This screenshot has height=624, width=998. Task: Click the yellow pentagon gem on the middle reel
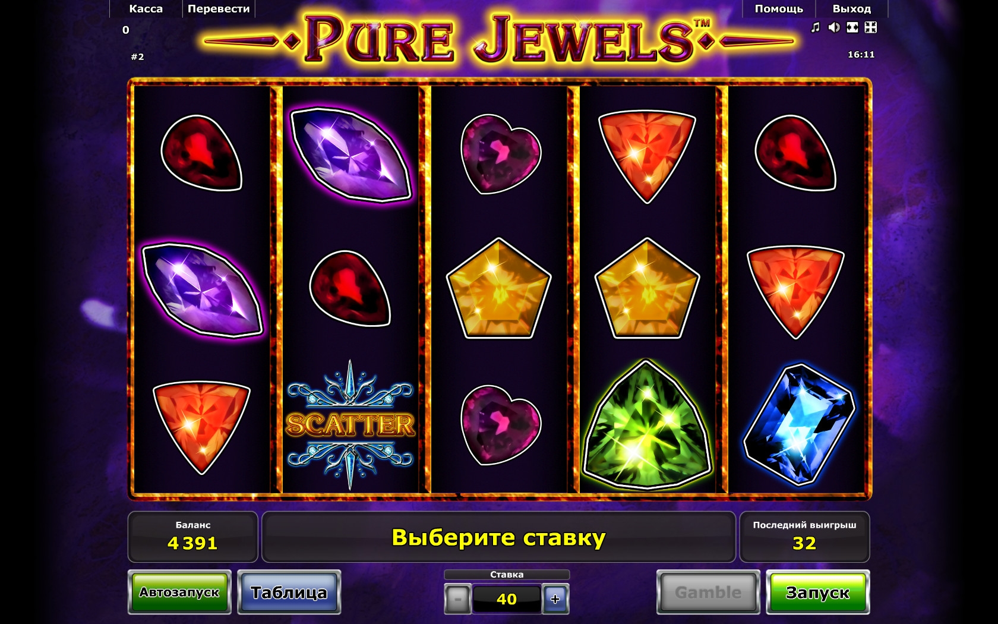[499, 289]
